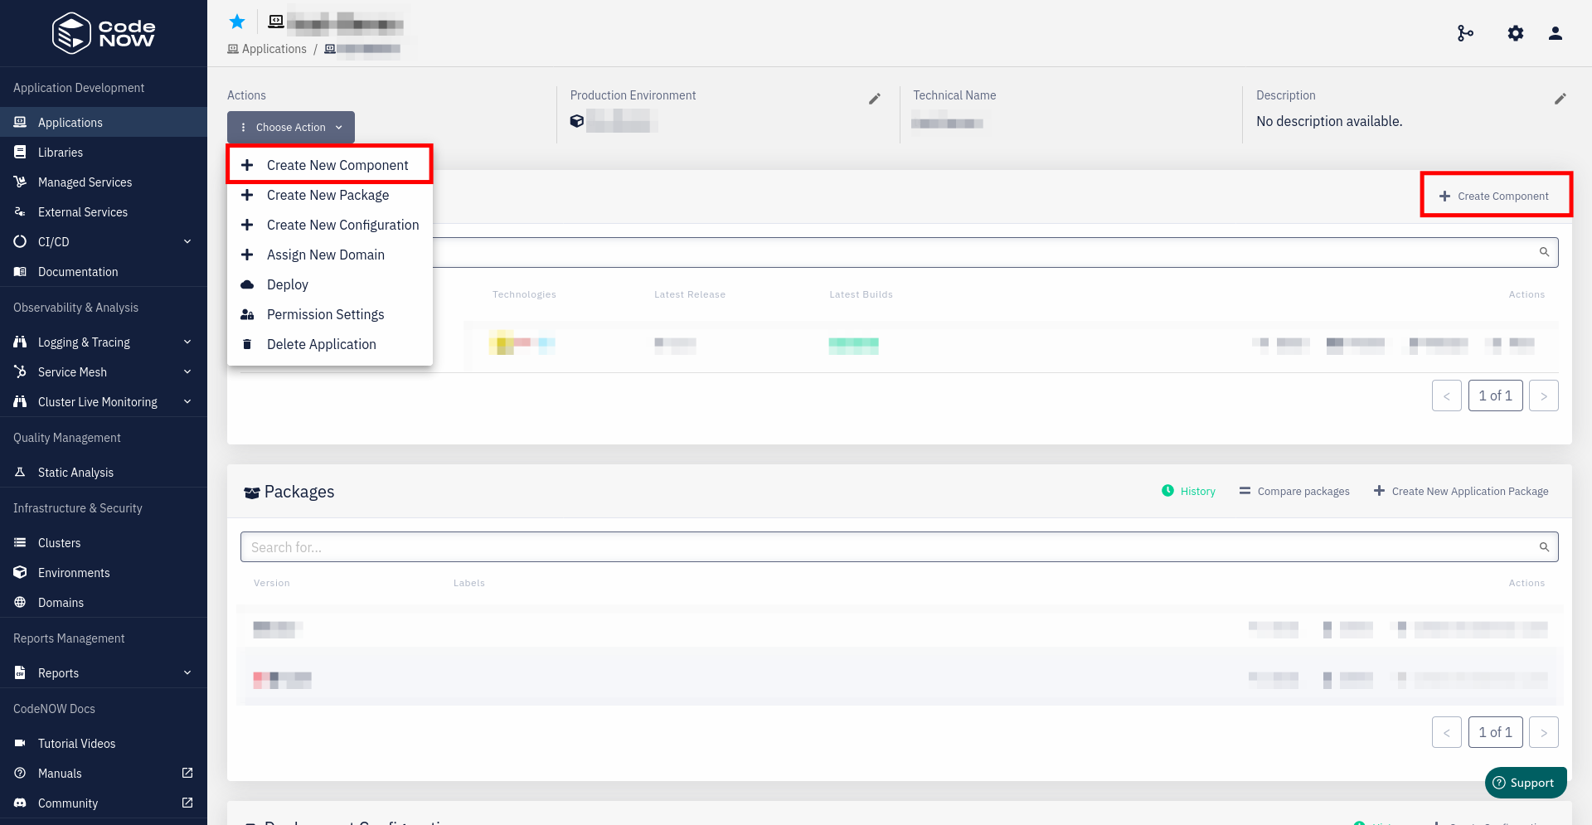
Task: Click the Packages 'Search for...' field
Action: [899, 547]
